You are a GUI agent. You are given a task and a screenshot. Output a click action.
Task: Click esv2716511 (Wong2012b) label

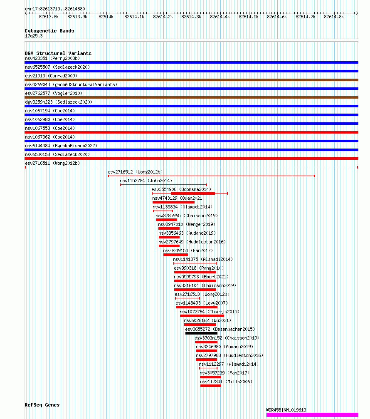52,163
